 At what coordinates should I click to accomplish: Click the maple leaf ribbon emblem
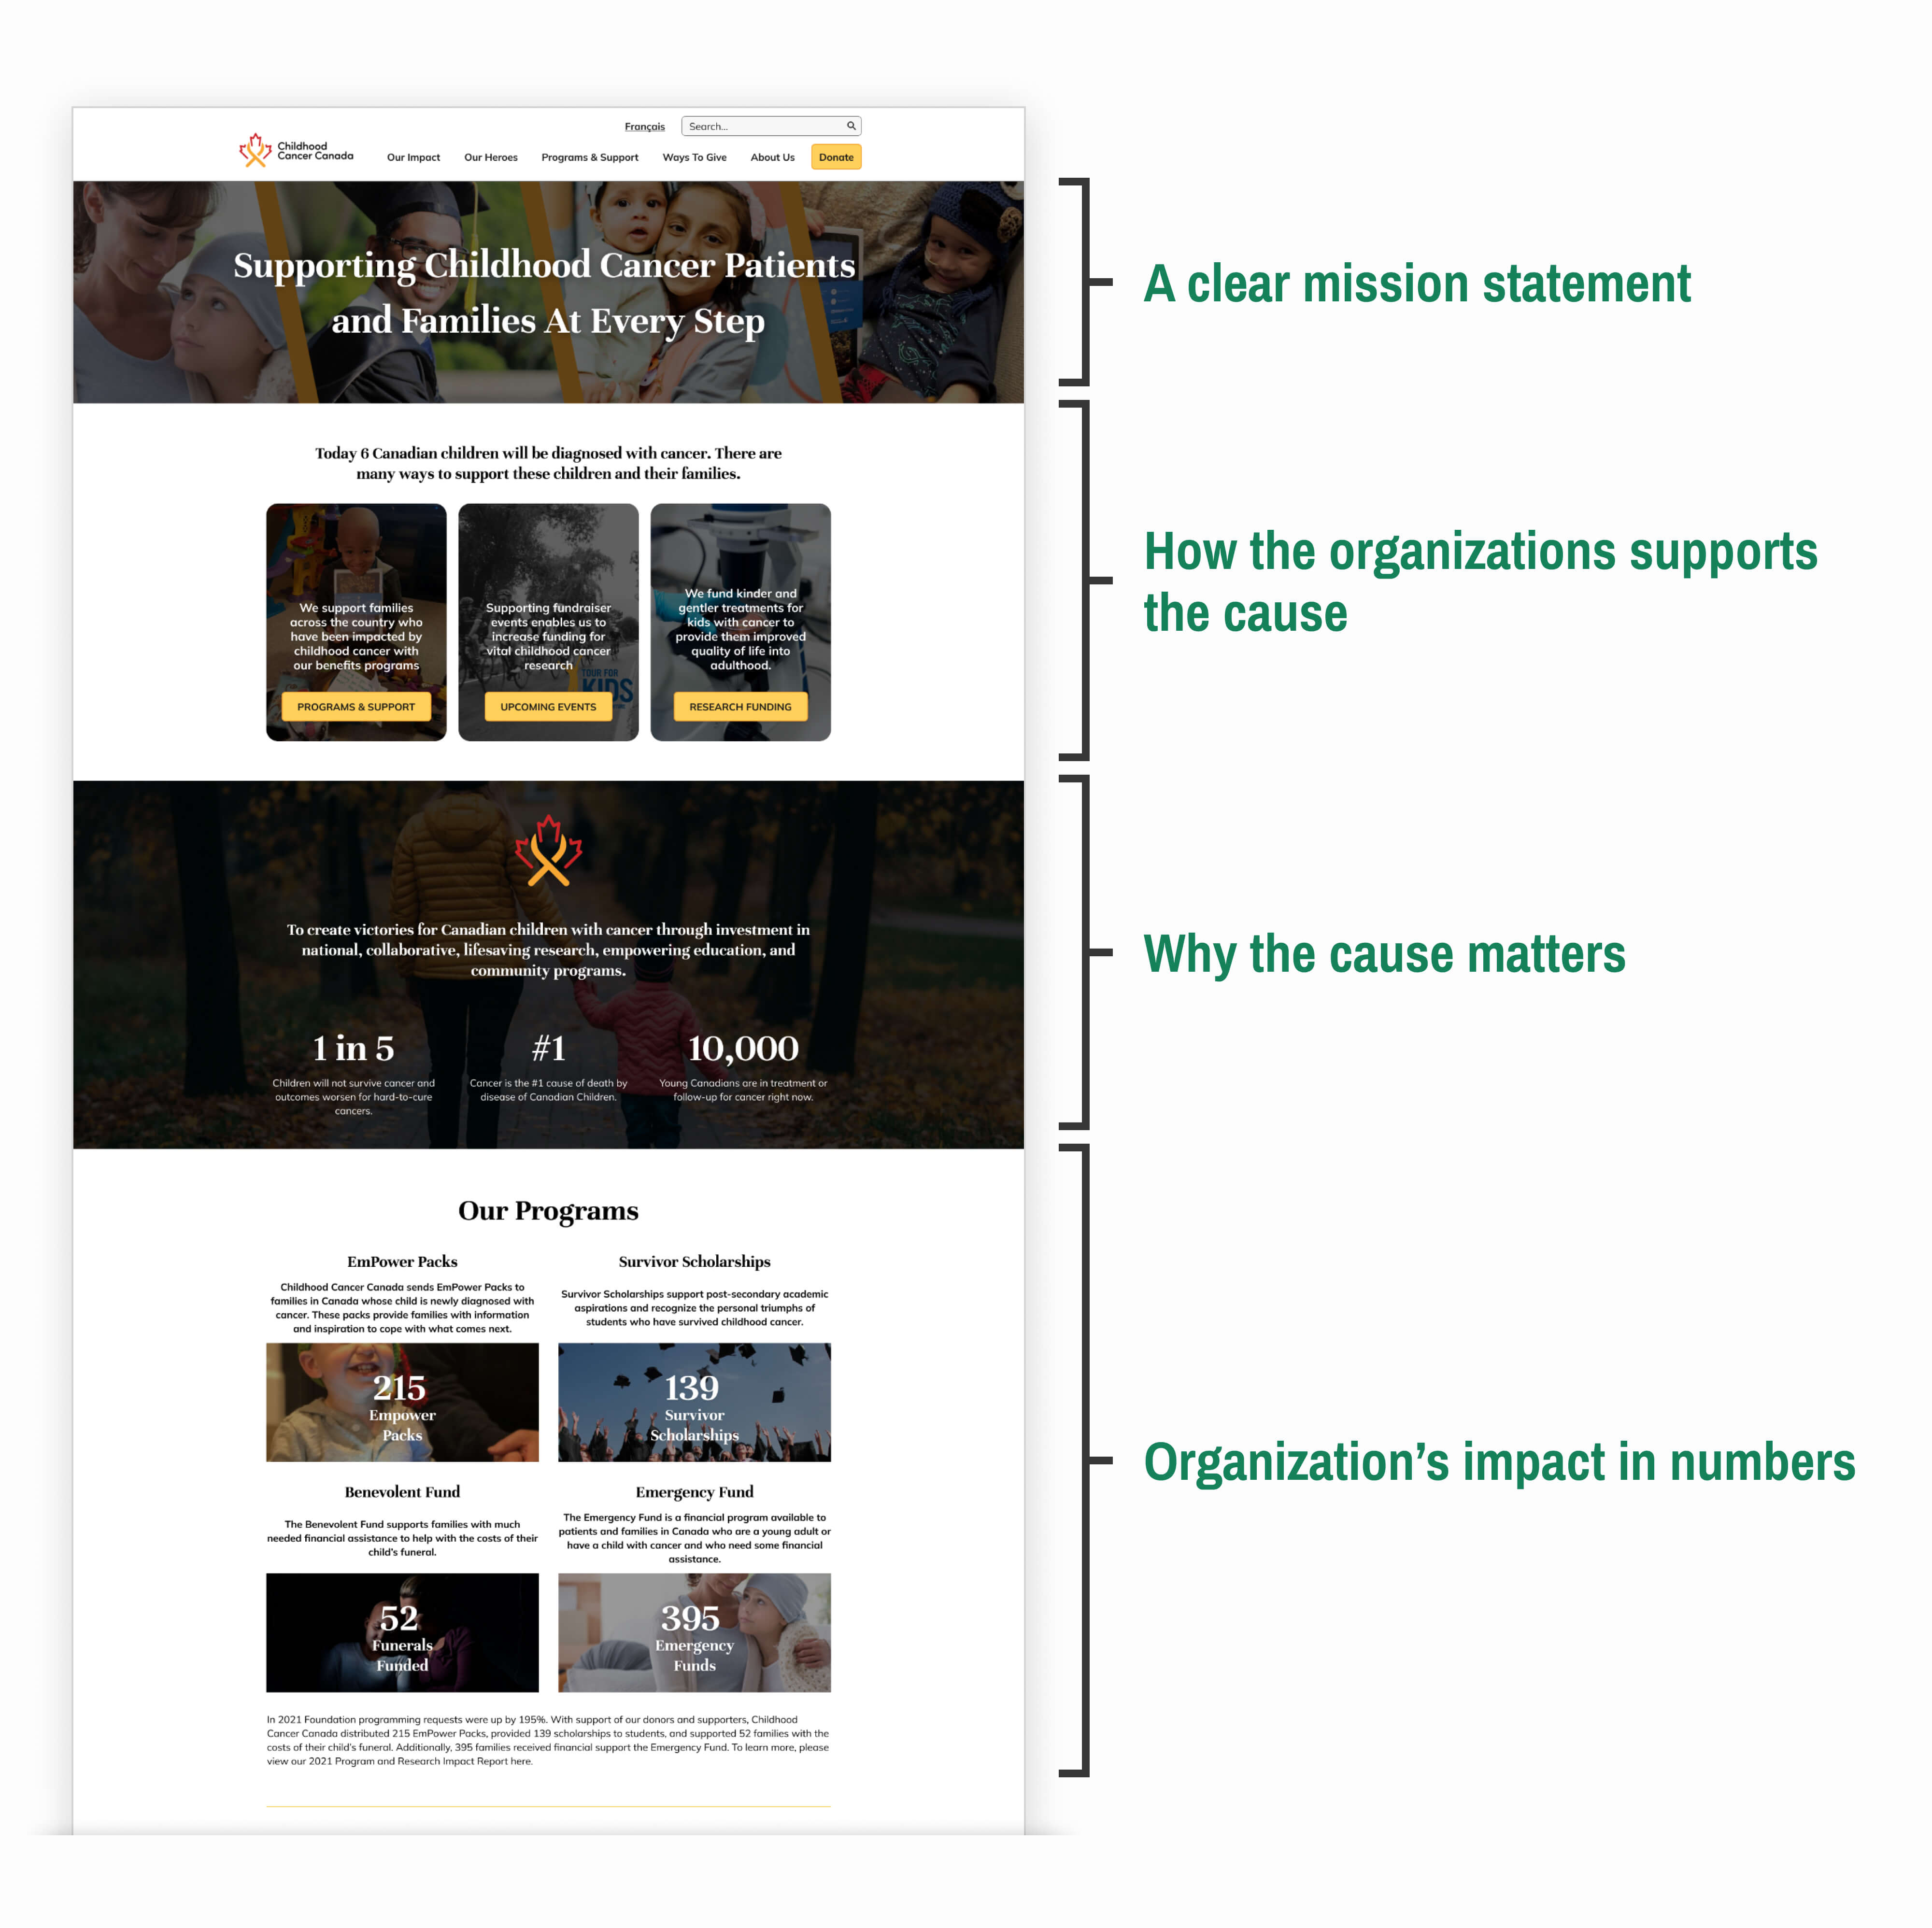tap(548, 851)
